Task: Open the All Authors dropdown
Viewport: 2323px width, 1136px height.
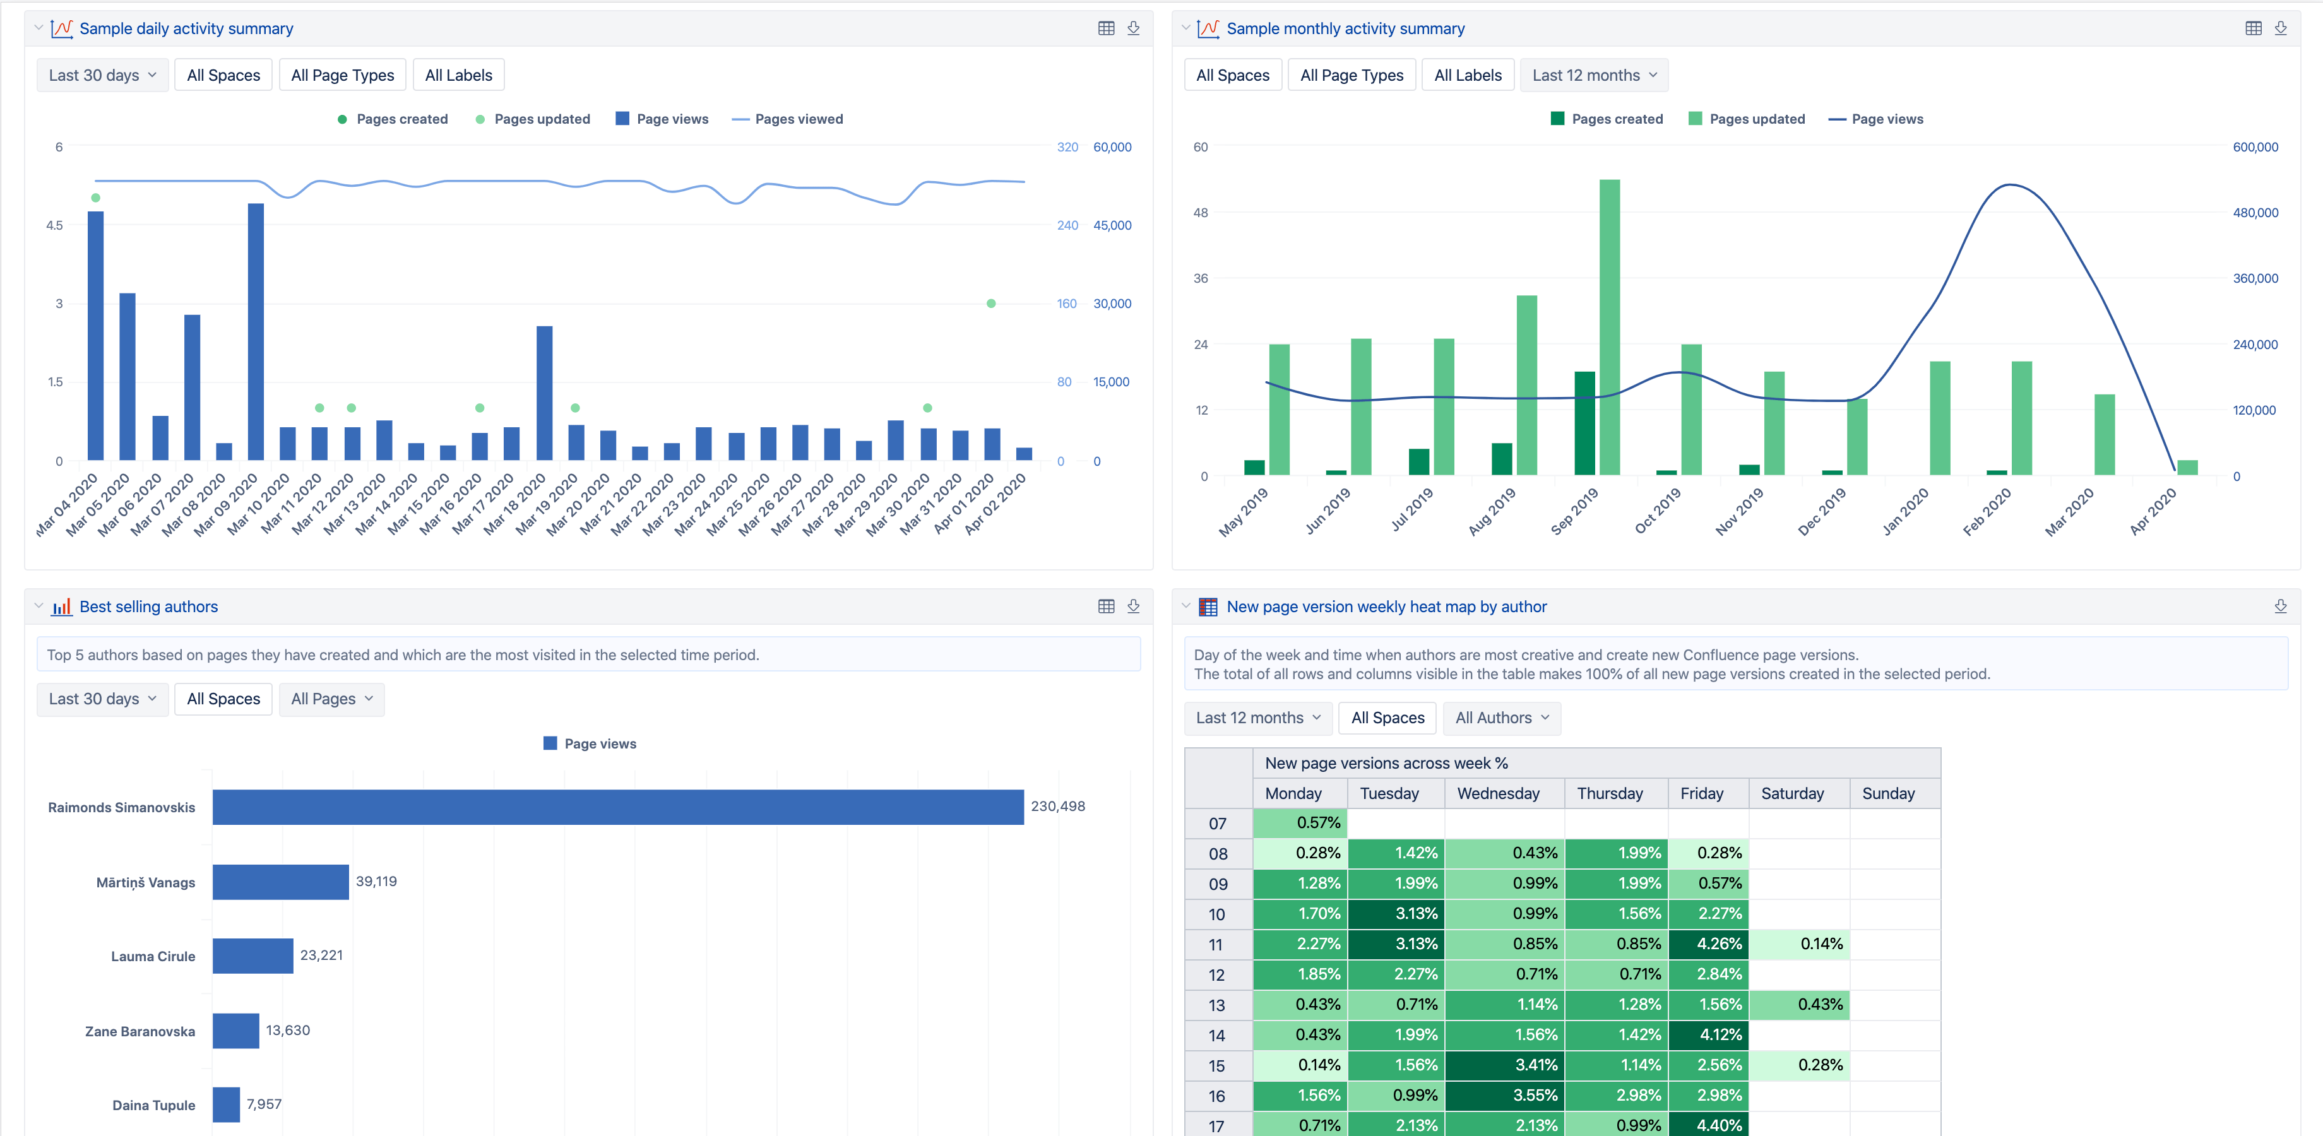Action: pos(1502,718)
